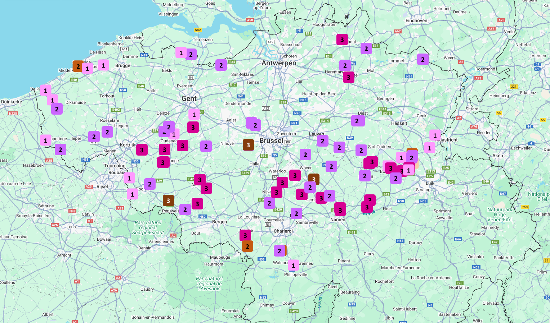Open the brown 3 marker south of Waver

tap(314, 179)
